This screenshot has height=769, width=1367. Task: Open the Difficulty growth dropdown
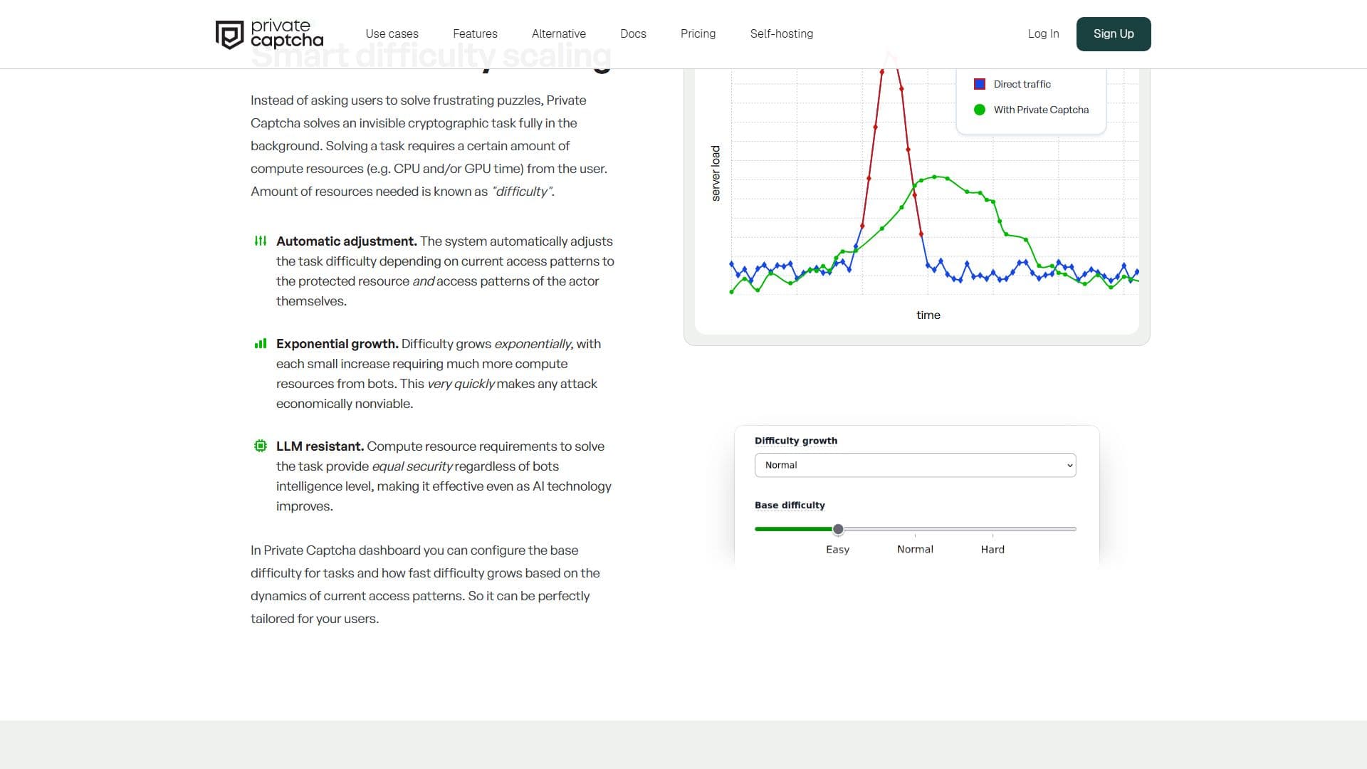pyautogui.click(x=915, y=465)
